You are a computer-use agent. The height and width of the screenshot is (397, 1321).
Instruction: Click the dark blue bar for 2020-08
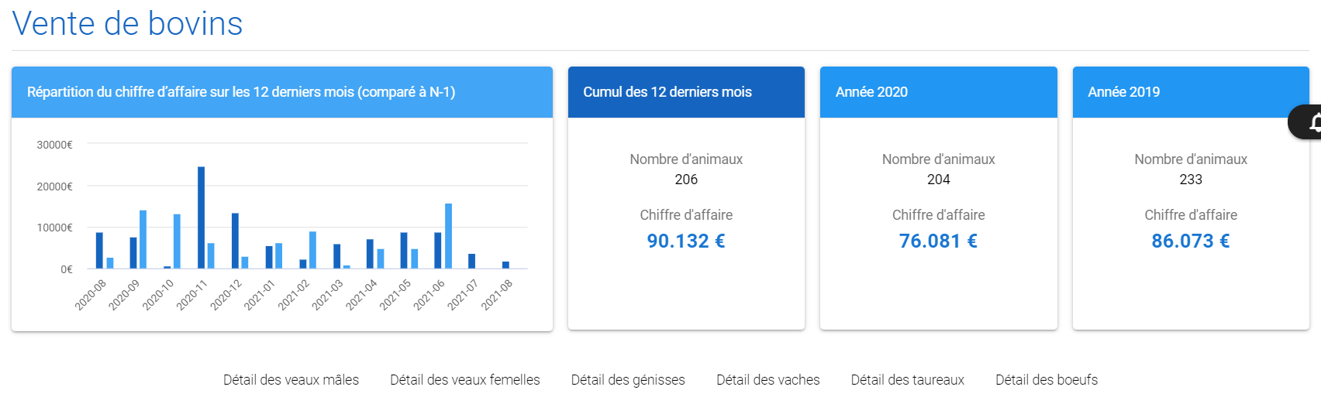click(99, 251)
